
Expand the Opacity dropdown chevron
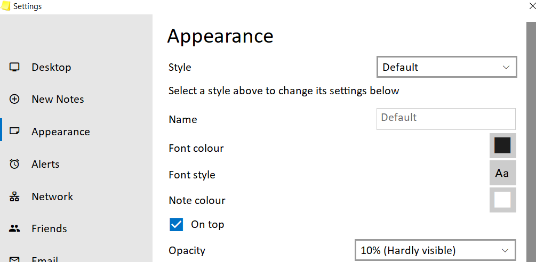(x=505, y=251)
